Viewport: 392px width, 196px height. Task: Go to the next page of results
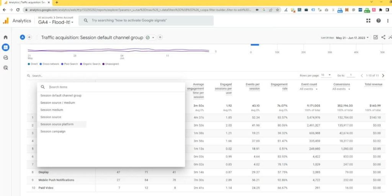383,75
